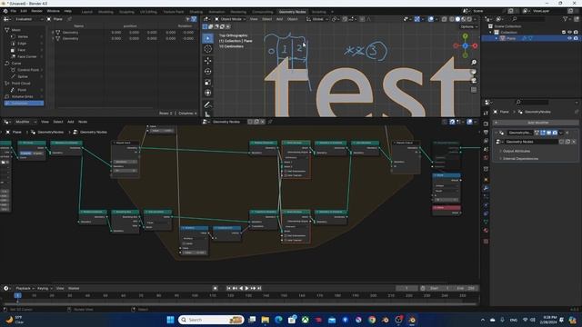Screen dimensions: 582x327
Task: Select the Move tool in viewport toolbar
Action: (x=208, y=61)
